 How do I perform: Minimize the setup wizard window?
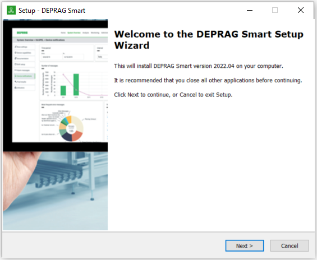pyautogui.click(x=250, y=10)
